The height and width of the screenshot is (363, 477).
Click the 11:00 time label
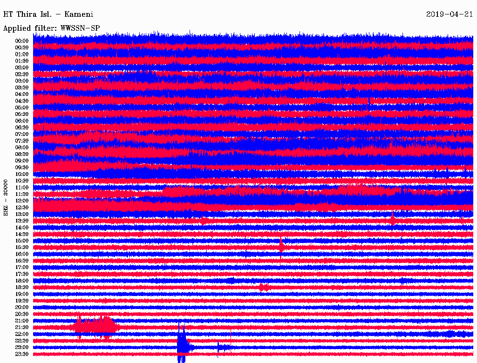[x=22, y=188]
